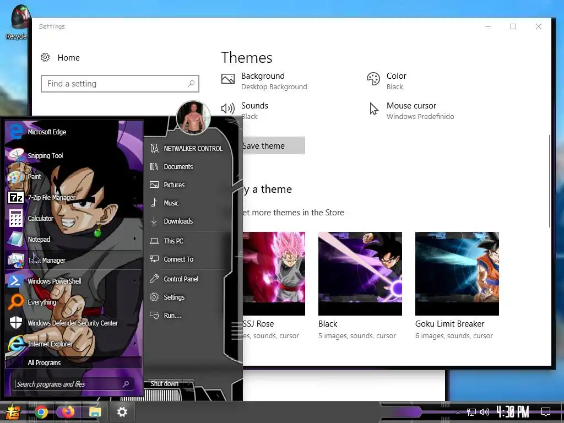Open Firefox from the taskbar

[68, 412]
